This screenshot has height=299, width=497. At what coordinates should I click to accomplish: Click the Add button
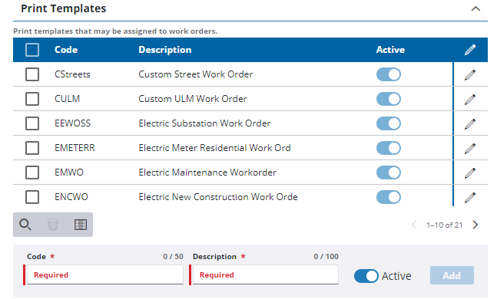point(452,275)
